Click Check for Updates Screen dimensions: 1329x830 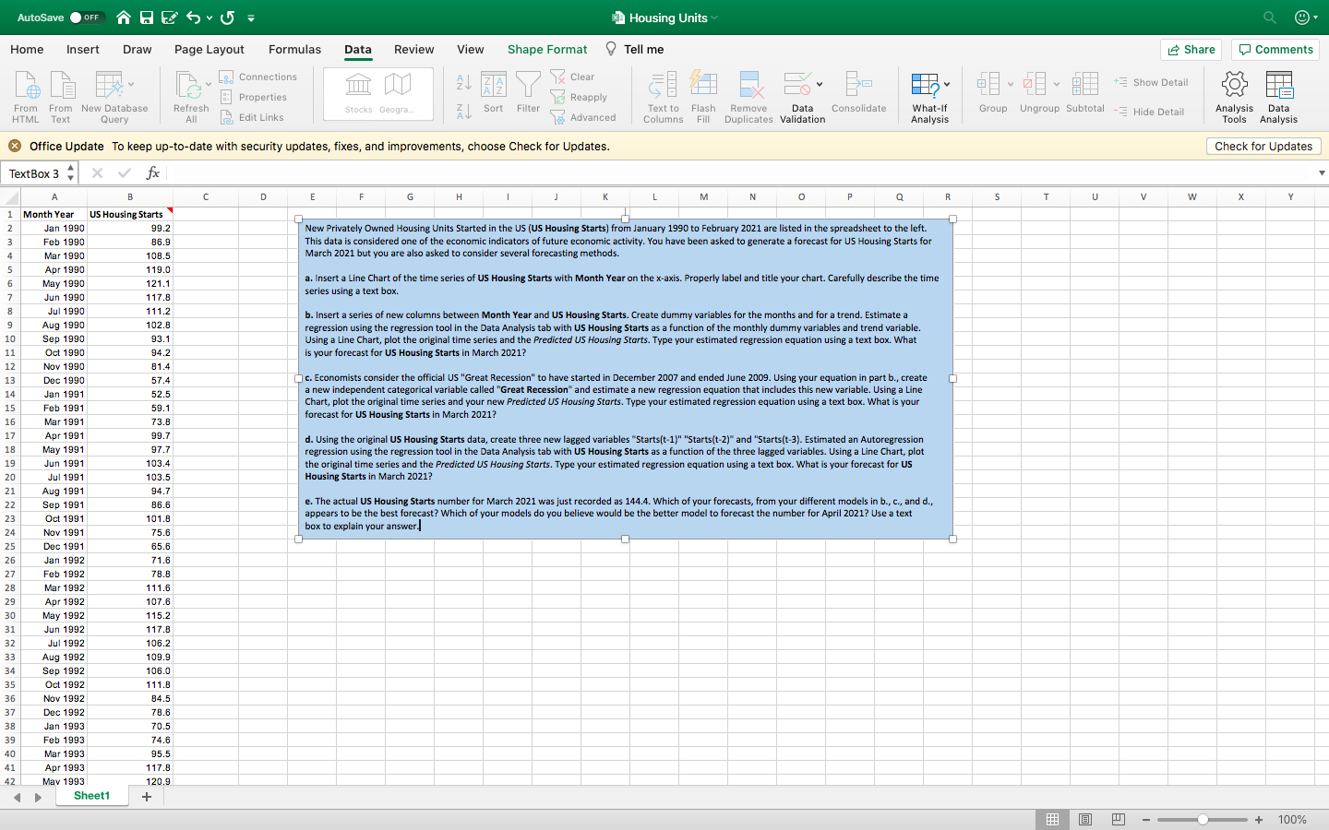click(1263, 146)
